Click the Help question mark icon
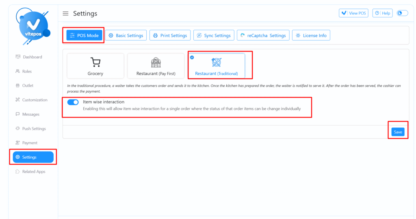This screenshot has height=219, width=416. pos(377,13)
